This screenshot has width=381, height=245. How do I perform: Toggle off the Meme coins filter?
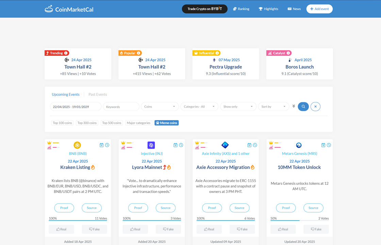[166, 123]
